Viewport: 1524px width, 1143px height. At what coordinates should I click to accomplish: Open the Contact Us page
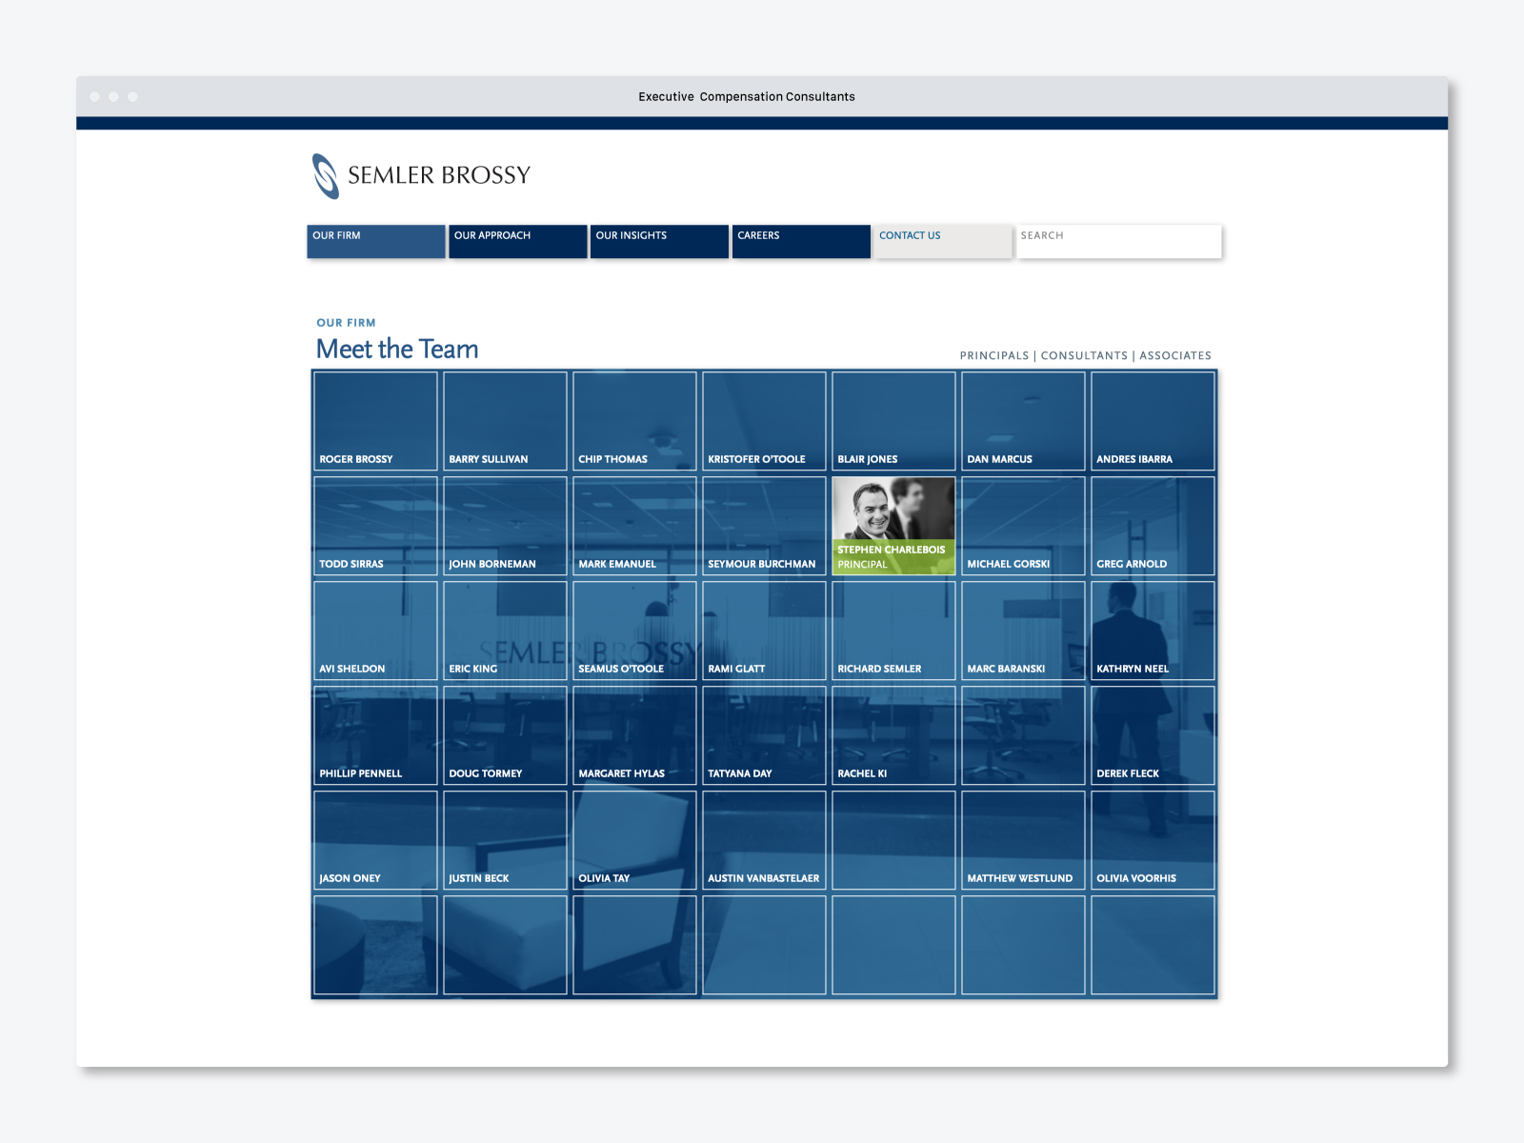point(943,241)
